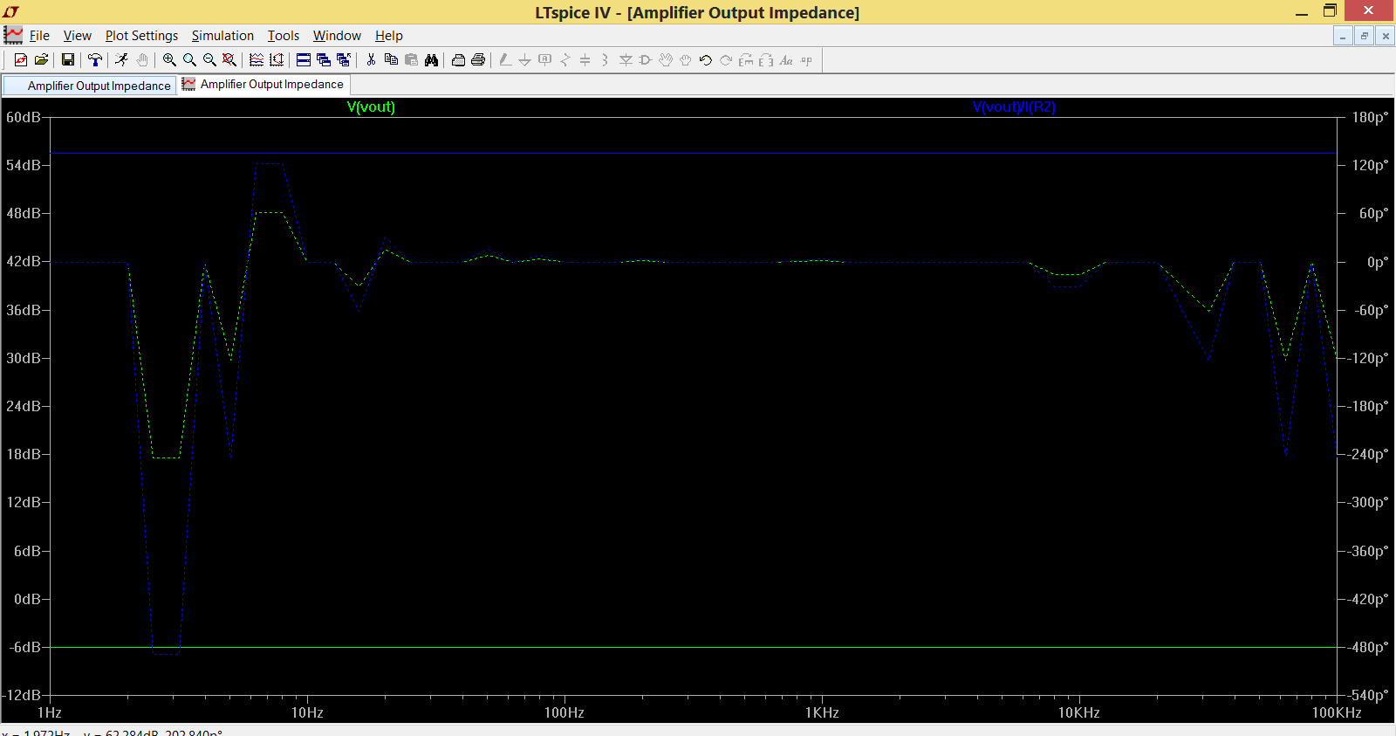1396x736 pixels.
Task: Click the Redo arrow icon
Action: [725, 60]
